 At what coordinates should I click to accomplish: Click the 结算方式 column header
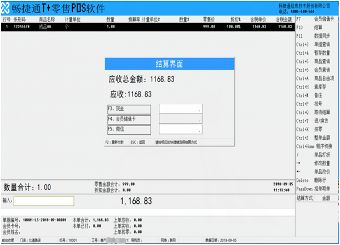coord(304,197)
